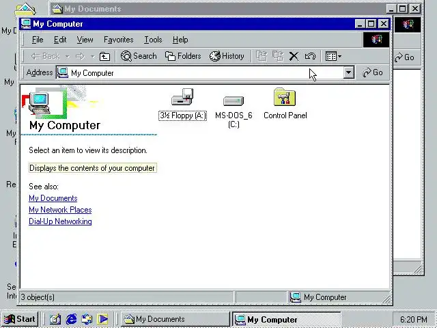Click the 'Displays the contents of your computer' tooltip
This screenshot has width=437, height=328.
click(x=93, y=168)
